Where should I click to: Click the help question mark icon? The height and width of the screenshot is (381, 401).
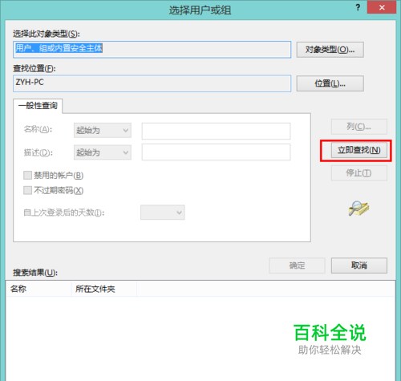click(x=358, y=8)
